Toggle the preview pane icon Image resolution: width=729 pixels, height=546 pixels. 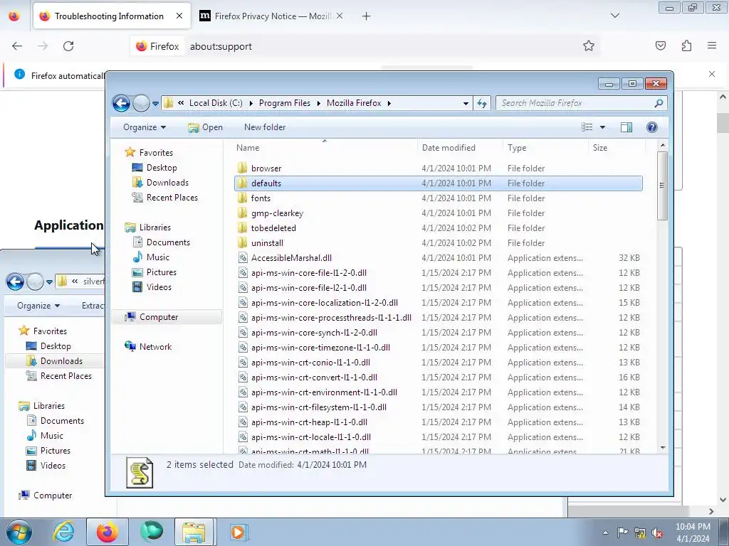click(626, 127)
